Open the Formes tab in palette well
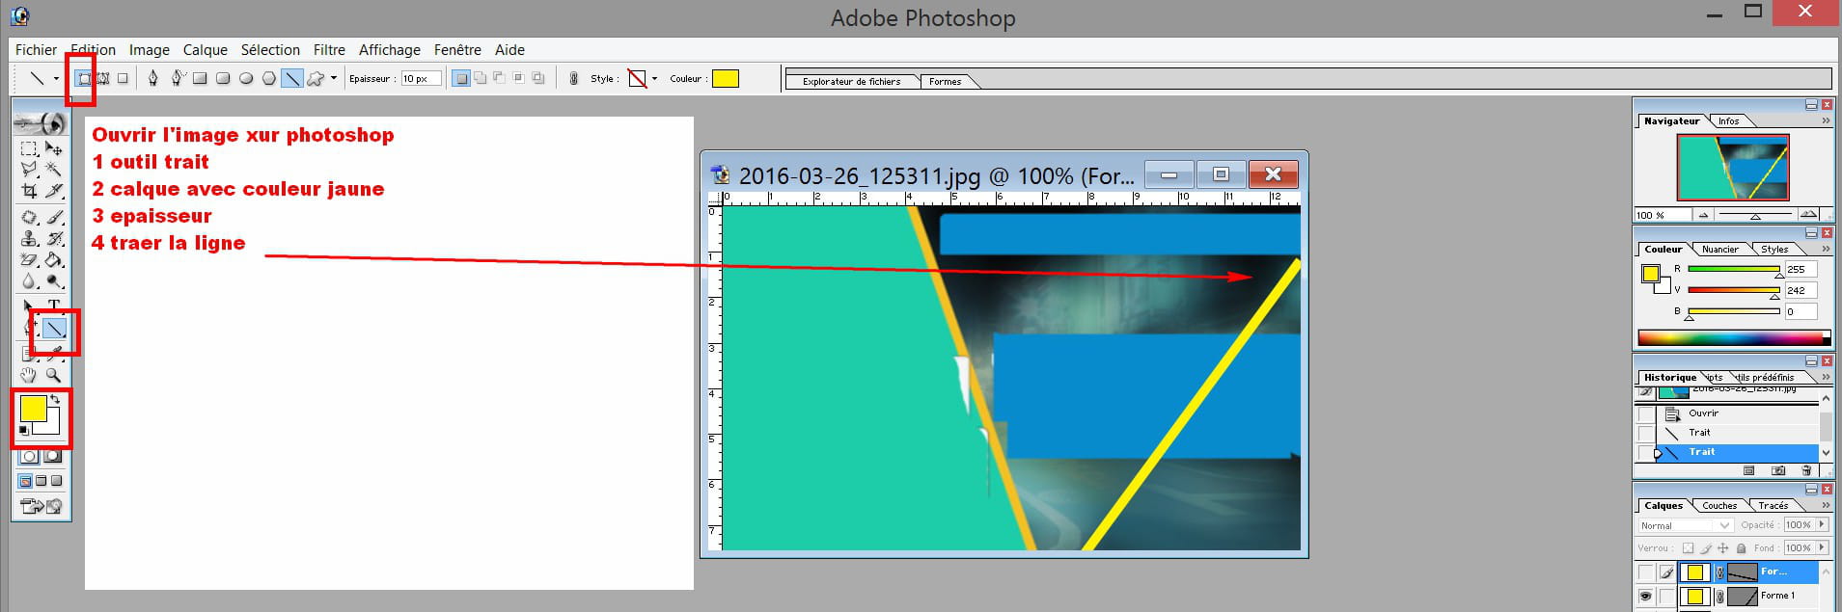The width and height of the screenshot is (1842, 612). [x=946, y=82]
